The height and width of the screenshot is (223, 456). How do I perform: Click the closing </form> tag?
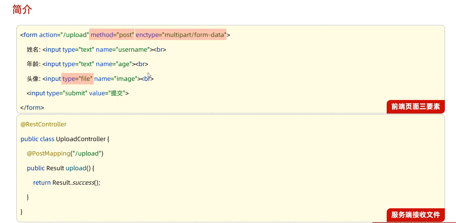click(32, 108)
